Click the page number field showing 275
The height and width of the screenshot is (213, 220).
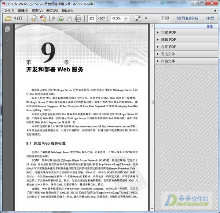coord(92,18)
